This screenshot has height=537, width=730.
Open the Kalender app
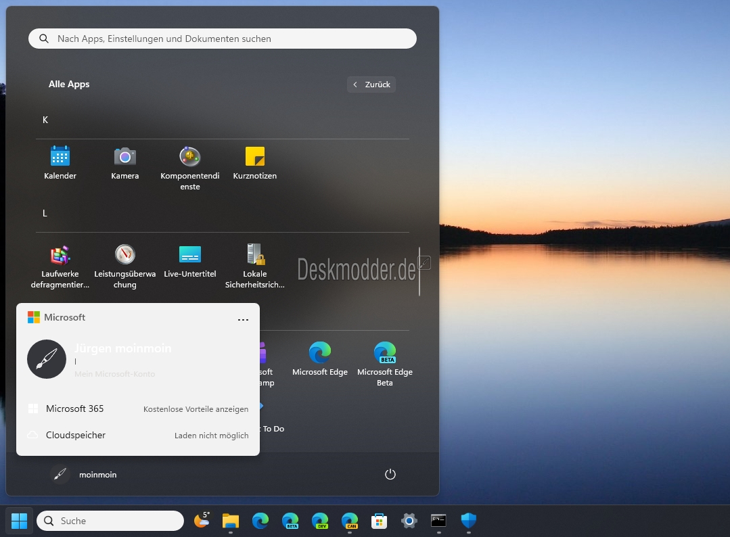(60, 164)
